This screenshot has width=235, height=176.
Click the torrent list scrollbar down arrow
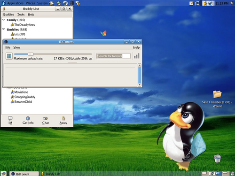(x=140, y=85)
